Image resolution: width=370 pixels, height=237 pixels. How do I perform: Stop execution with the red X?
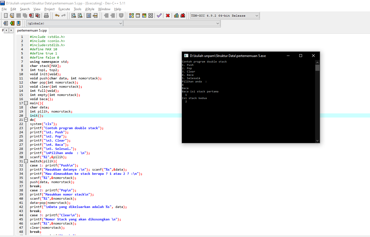(x=168, y=15)
